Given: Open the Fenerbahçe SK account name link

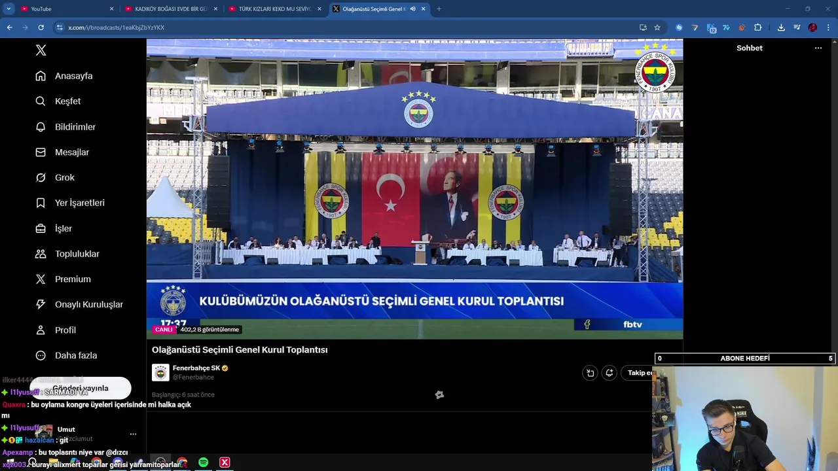Looking at the screenshot, I should point(196,368).
